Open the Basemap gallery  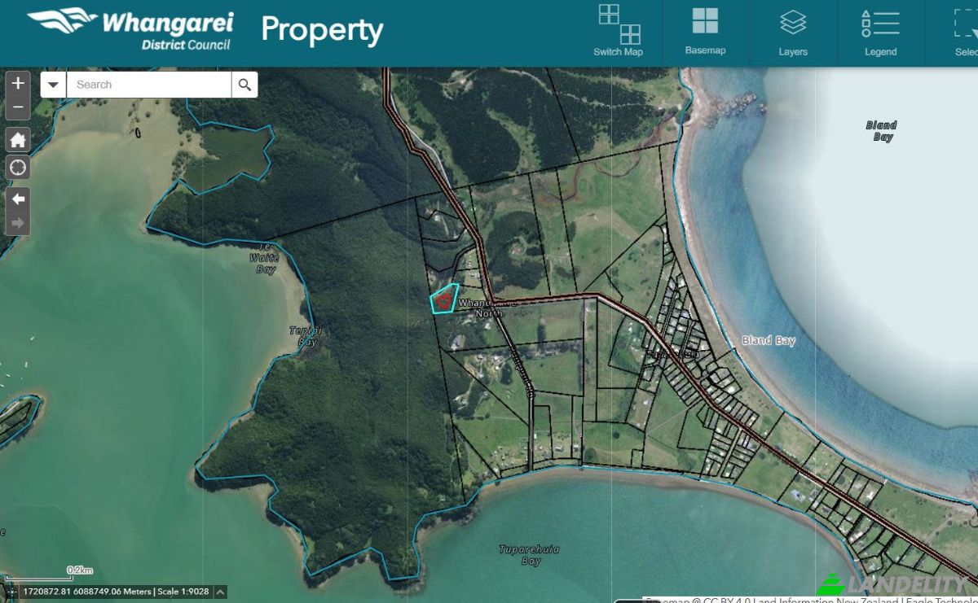click(705, 31)
